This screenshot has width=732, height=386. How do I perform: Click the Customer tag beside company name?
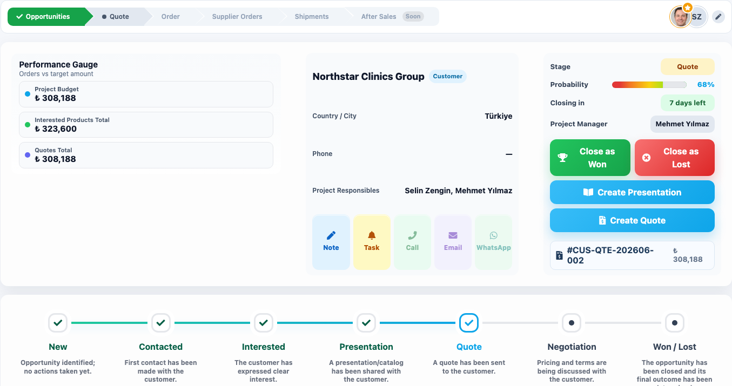(447, 76)
